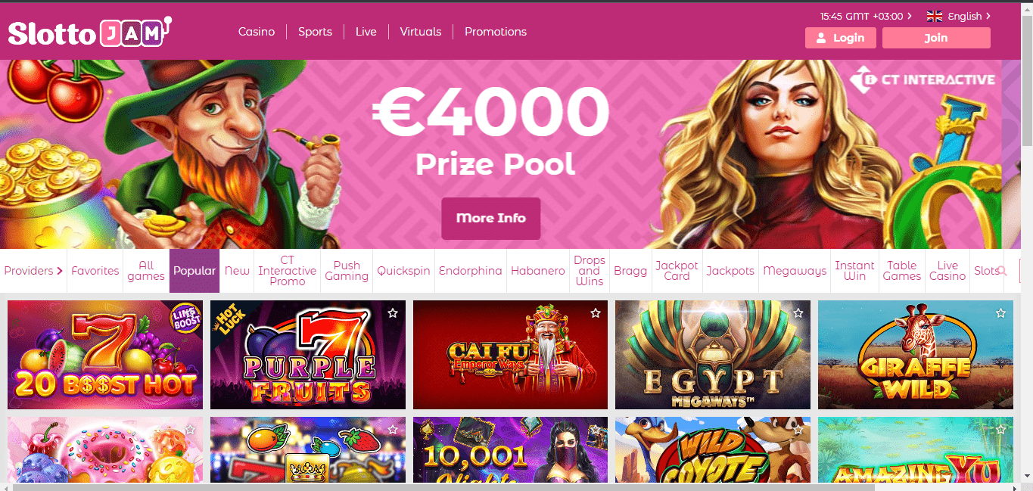Select the Drops and Wins category
This screenshot has width=1033, height=491.
coord(590,271)
